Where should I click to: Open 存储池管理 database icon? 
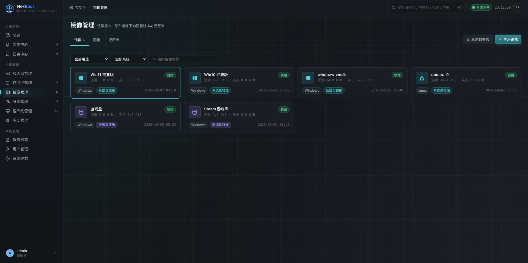click(x=8, y=83)
